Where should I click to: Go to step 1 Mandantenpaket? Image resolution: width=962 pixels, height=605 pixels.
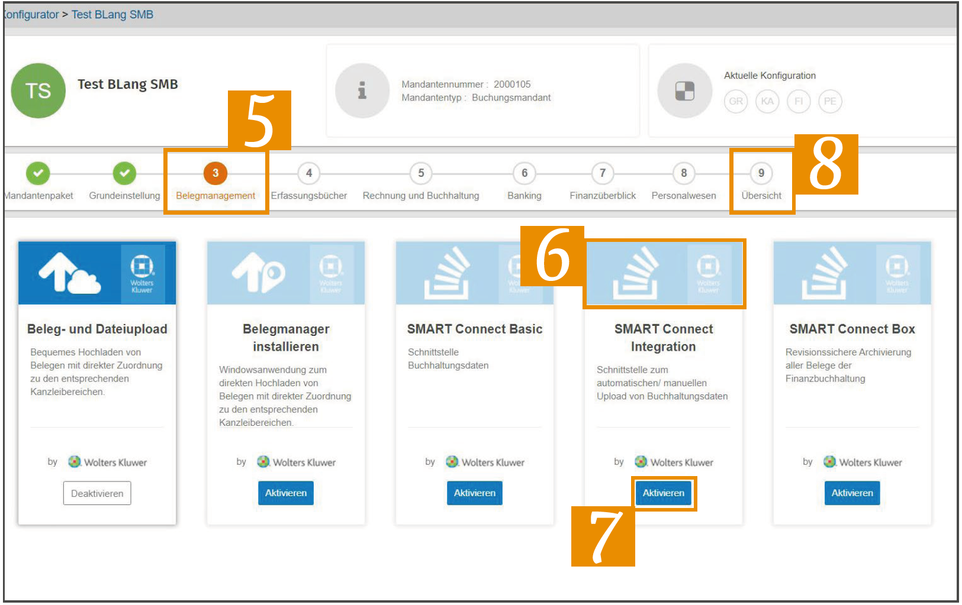[38, 173]
